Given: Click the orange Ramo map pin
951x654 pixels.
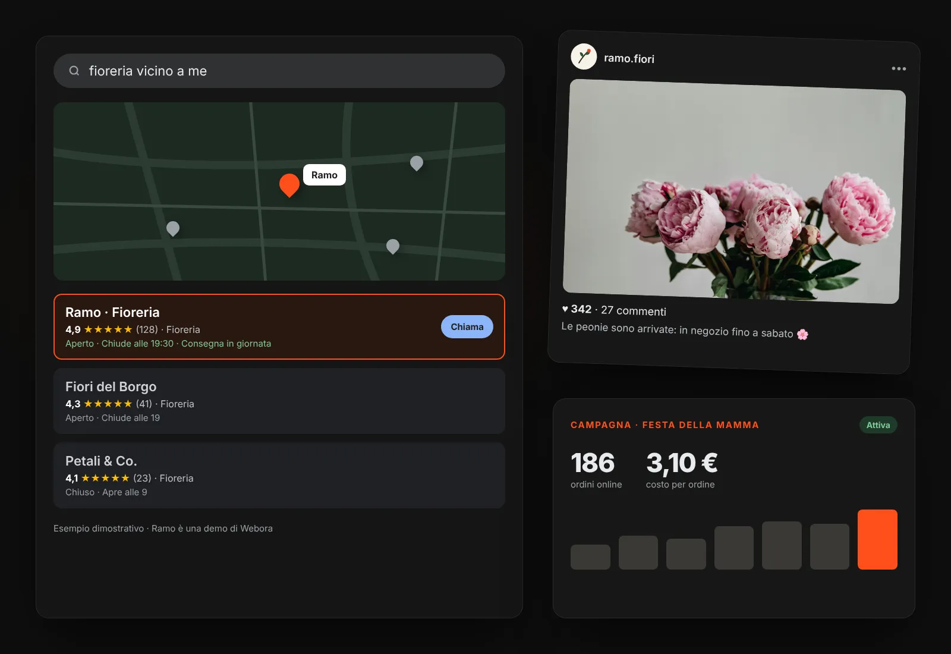Looking at the screenshot, I should click(289, 185).
